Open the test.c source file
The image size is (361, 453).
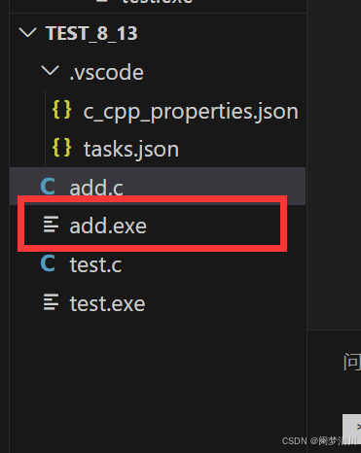(x=95, y=264)
